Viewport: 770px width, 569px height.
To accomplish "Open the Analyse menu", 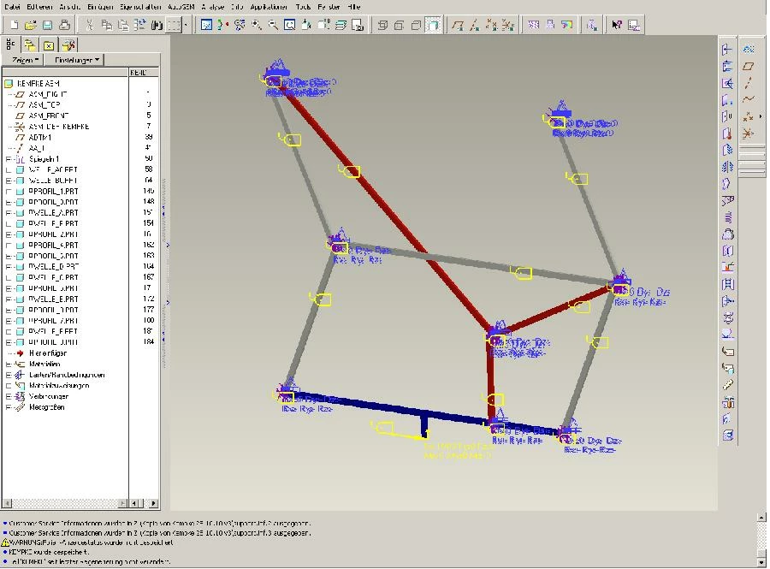I will (213, 7).
